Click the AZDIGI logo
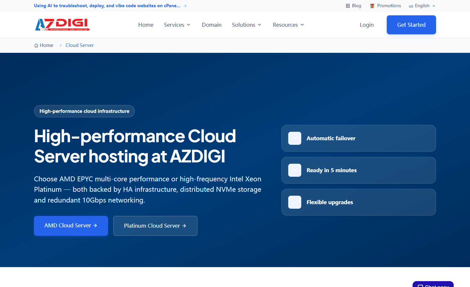Viewport: 470px width, 287px height. click(62, 25)
